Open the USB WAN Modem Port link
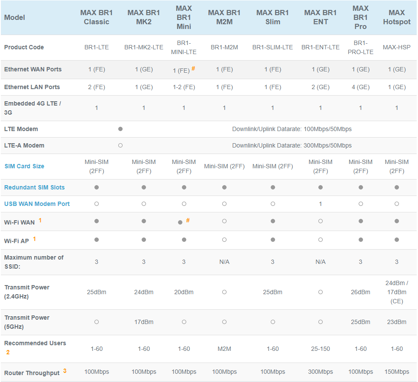This screenshot has height=382, width=418. click(x=37, y=204)
